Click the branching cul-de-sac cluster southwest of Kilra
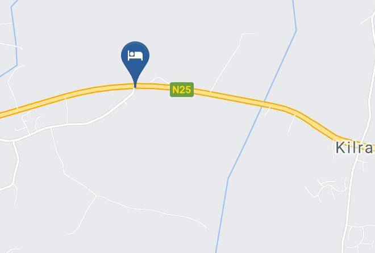Viewport: 375px width, 253px height. (327, 189)
